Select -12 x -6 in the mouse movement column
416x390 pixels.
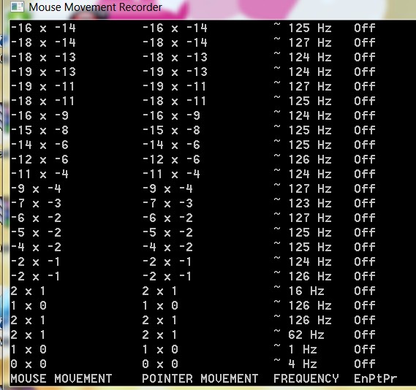coord(39,159)
